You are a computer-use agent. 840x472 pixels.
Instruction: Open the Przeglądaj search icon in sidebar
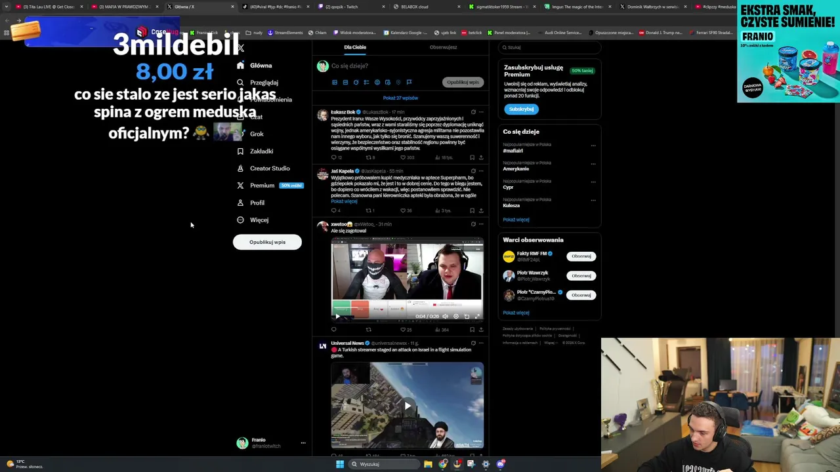pos(240,83)
